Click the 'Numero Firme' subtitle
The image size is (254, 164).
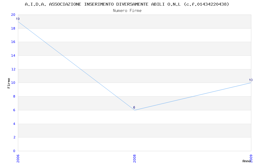click(x=127, y=11)
